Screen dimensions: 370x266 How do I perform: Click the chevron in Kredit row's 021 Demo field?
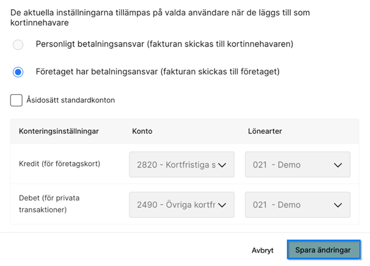[338, 165]
